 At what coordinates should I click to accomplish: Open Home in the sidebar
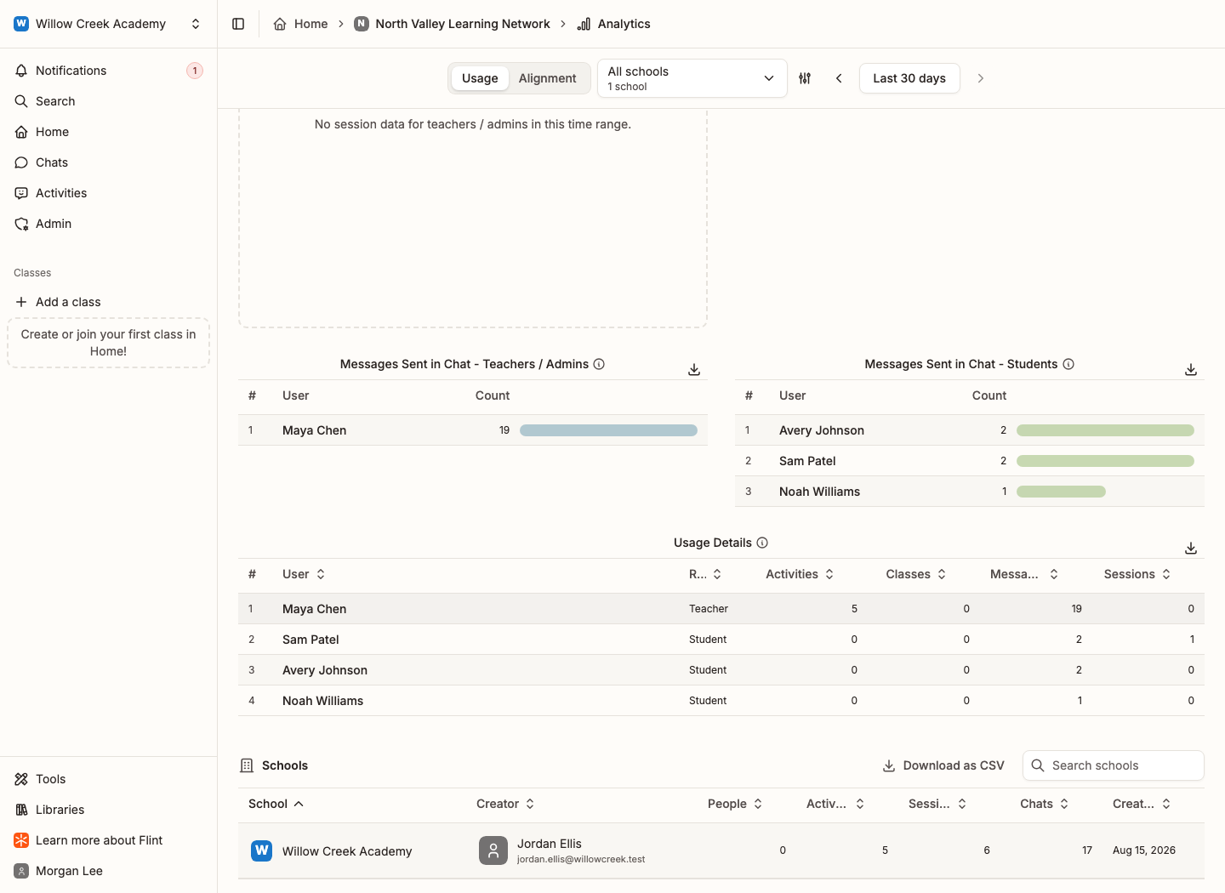click(x=109, y=132)
